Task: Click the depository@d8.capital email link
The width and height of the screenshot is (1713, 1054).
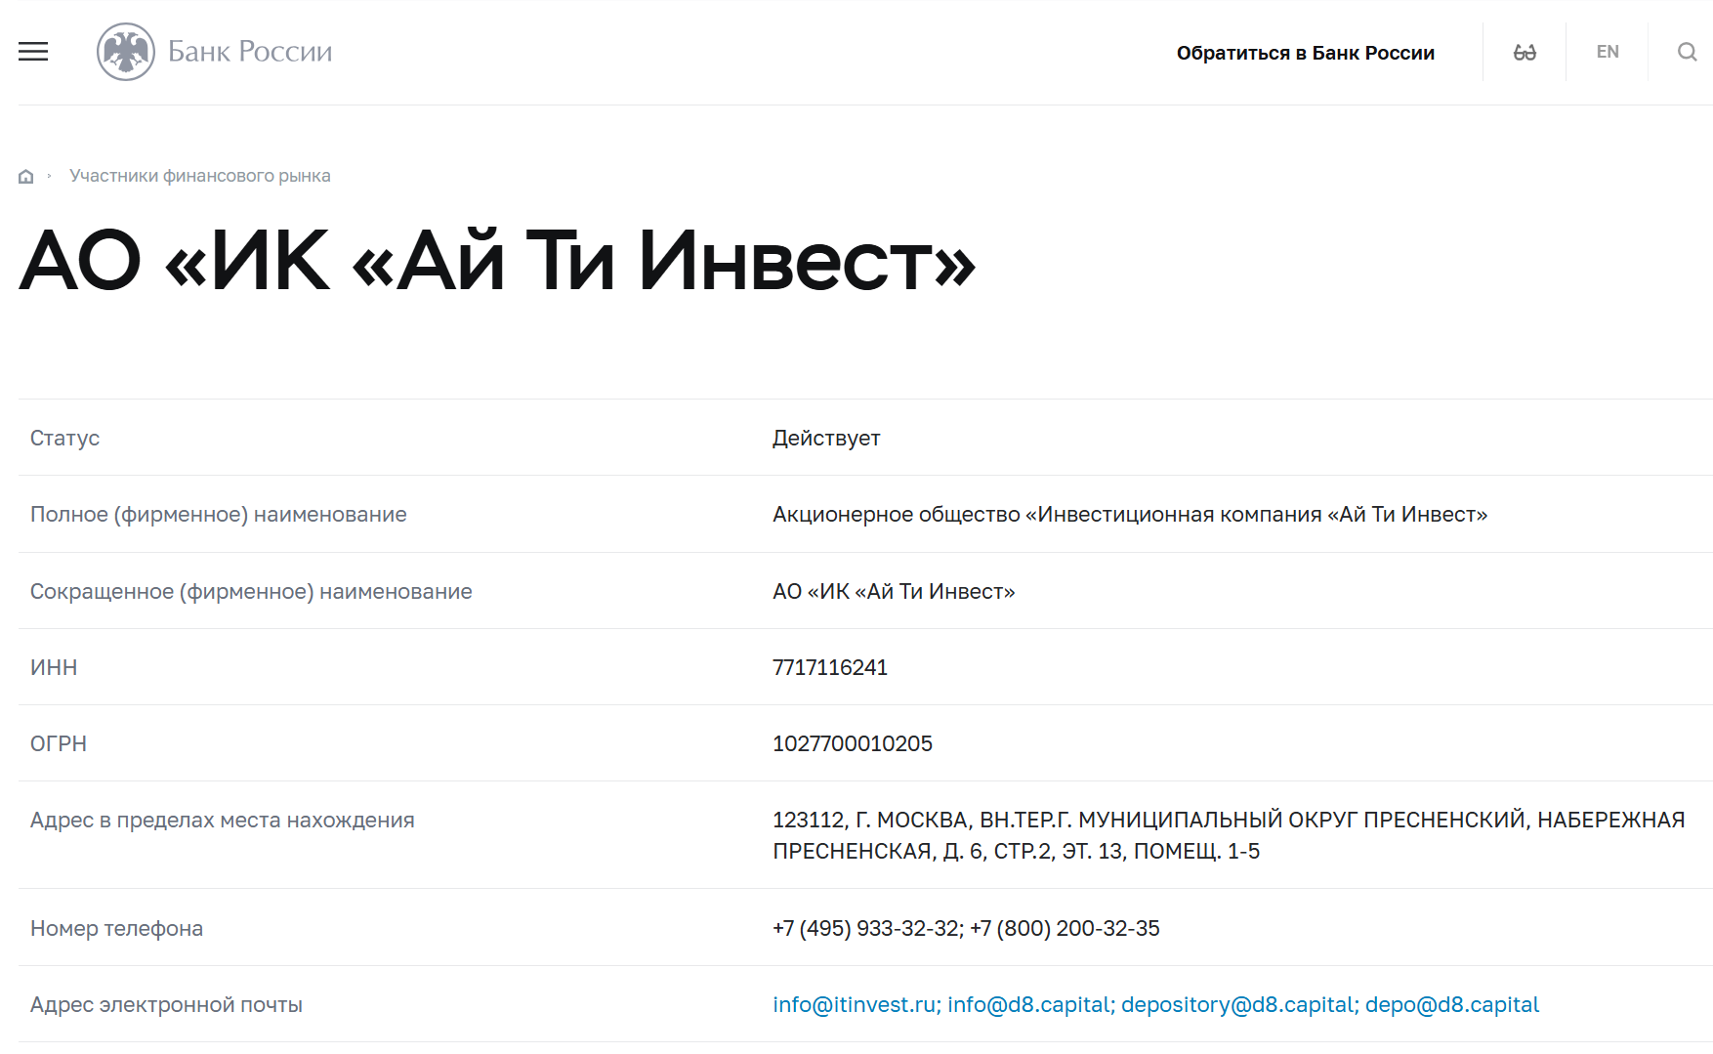Action: pyautogui.click(x=1237, y=1004)
